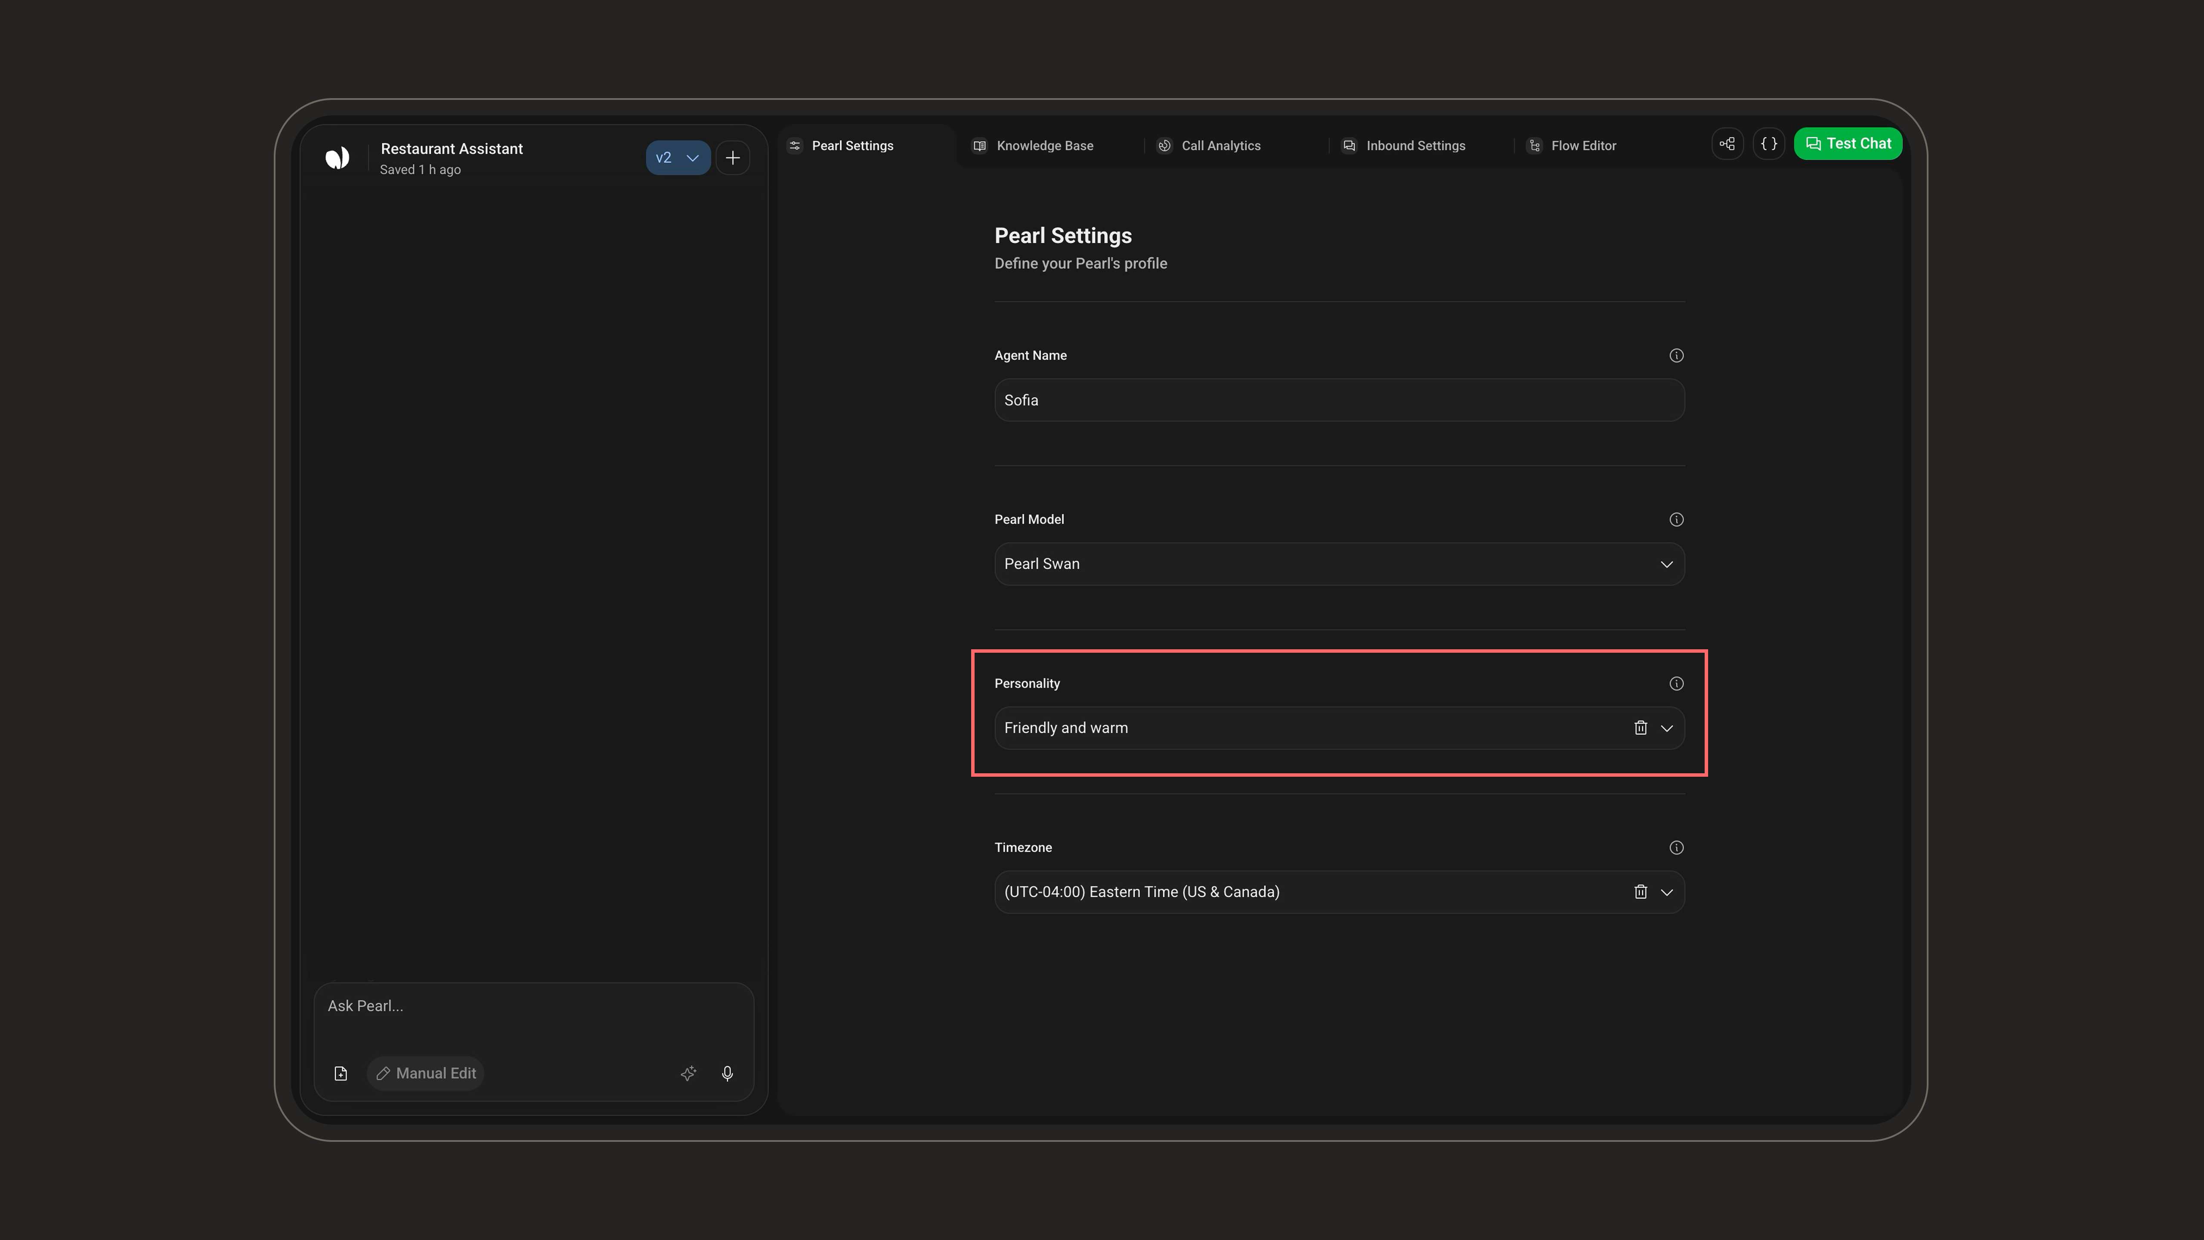Open the v2 version dropdown
The height and width of the screenshot is (1240, 2204).
pos(678,158)
